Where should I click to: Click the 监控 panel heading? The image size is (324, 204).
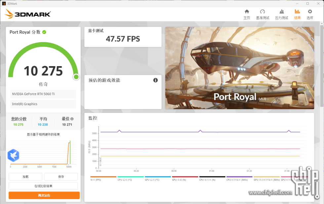tap(93, 118)
